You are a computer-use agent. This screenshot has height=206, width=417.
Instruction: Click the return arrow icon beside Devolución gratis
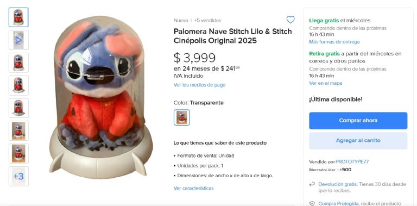pyautogui.click(x=312, y=184)
